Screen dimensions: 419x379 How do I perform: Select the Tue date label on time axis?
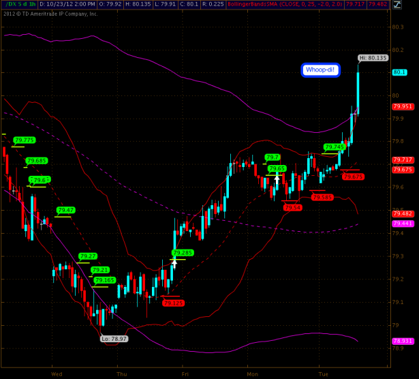[324, 374]
